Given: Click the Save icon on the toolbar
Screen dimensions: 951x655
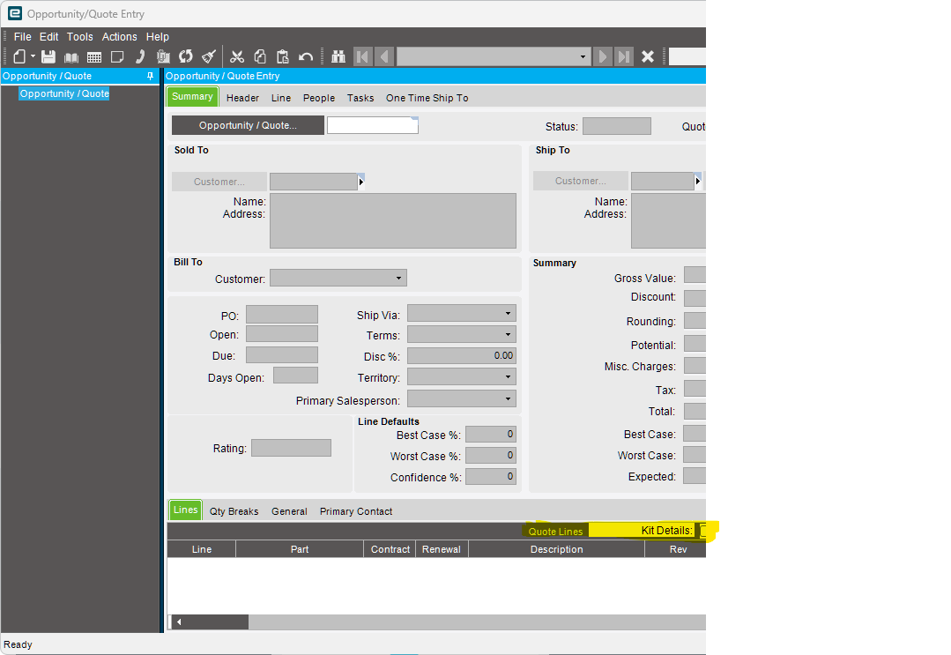Looking at the screenshot, I should click(x=48, y=56).
